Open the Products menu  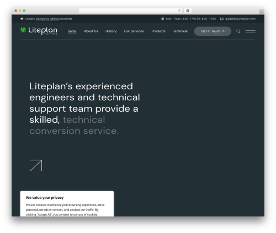(x=158, y=31)
